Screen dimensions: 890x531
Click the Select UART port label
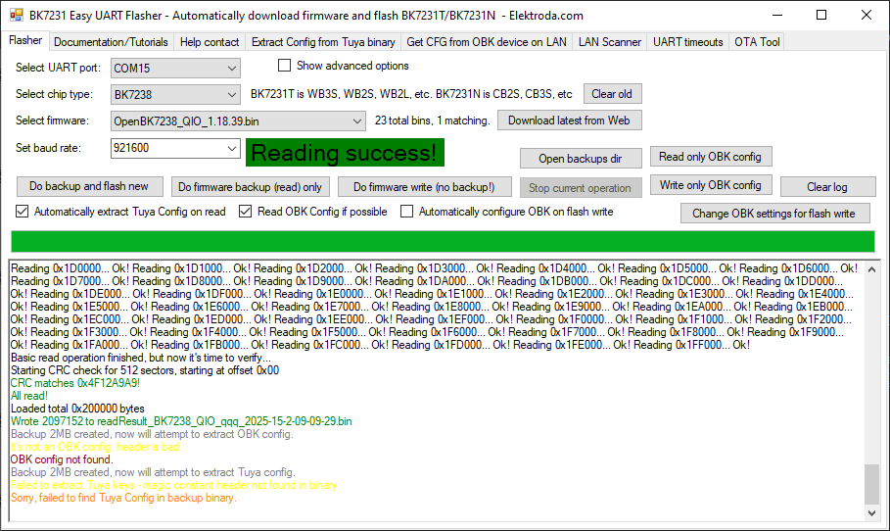tap(58, 68)
